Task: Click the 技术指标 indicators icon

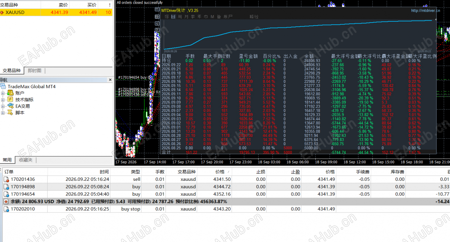Action: click(x=11, y=99)
